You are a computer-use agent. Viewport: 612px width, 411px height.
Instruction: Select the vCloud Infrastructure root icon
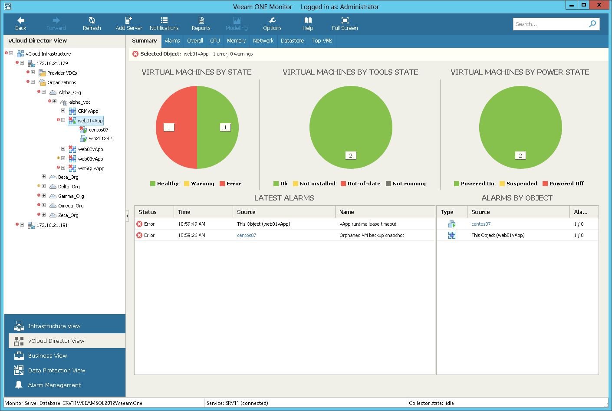pyautogui.click(x=20, y=54)
